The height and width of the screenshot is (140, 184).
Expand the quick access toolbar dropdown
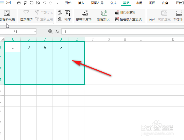pos(57,3)
